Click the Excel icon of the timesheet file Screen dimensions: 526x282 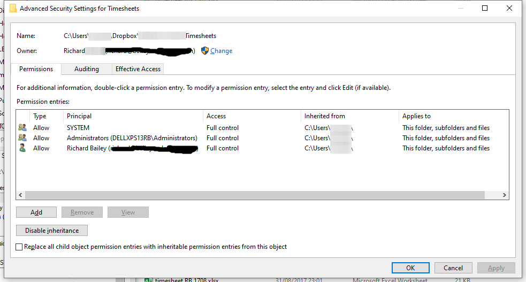tap(149, 279)
